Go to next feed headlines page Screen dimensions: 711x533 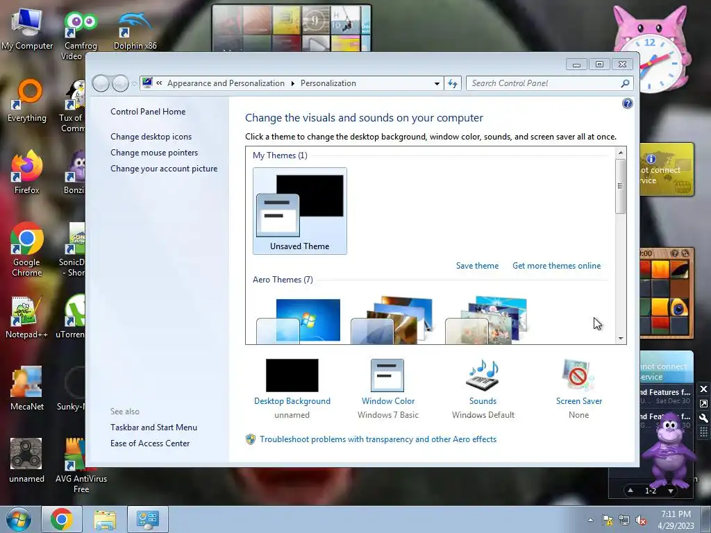pos(670,491)
